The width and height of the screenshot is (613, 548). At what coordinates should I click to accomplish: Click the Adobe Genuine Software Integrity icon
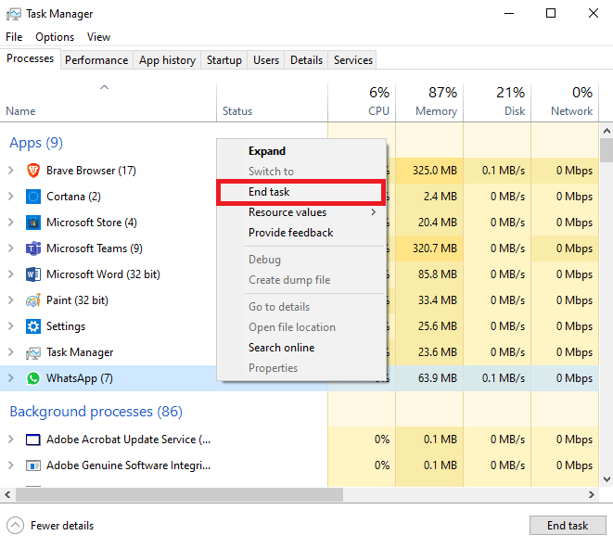click(x=33, y=465)
